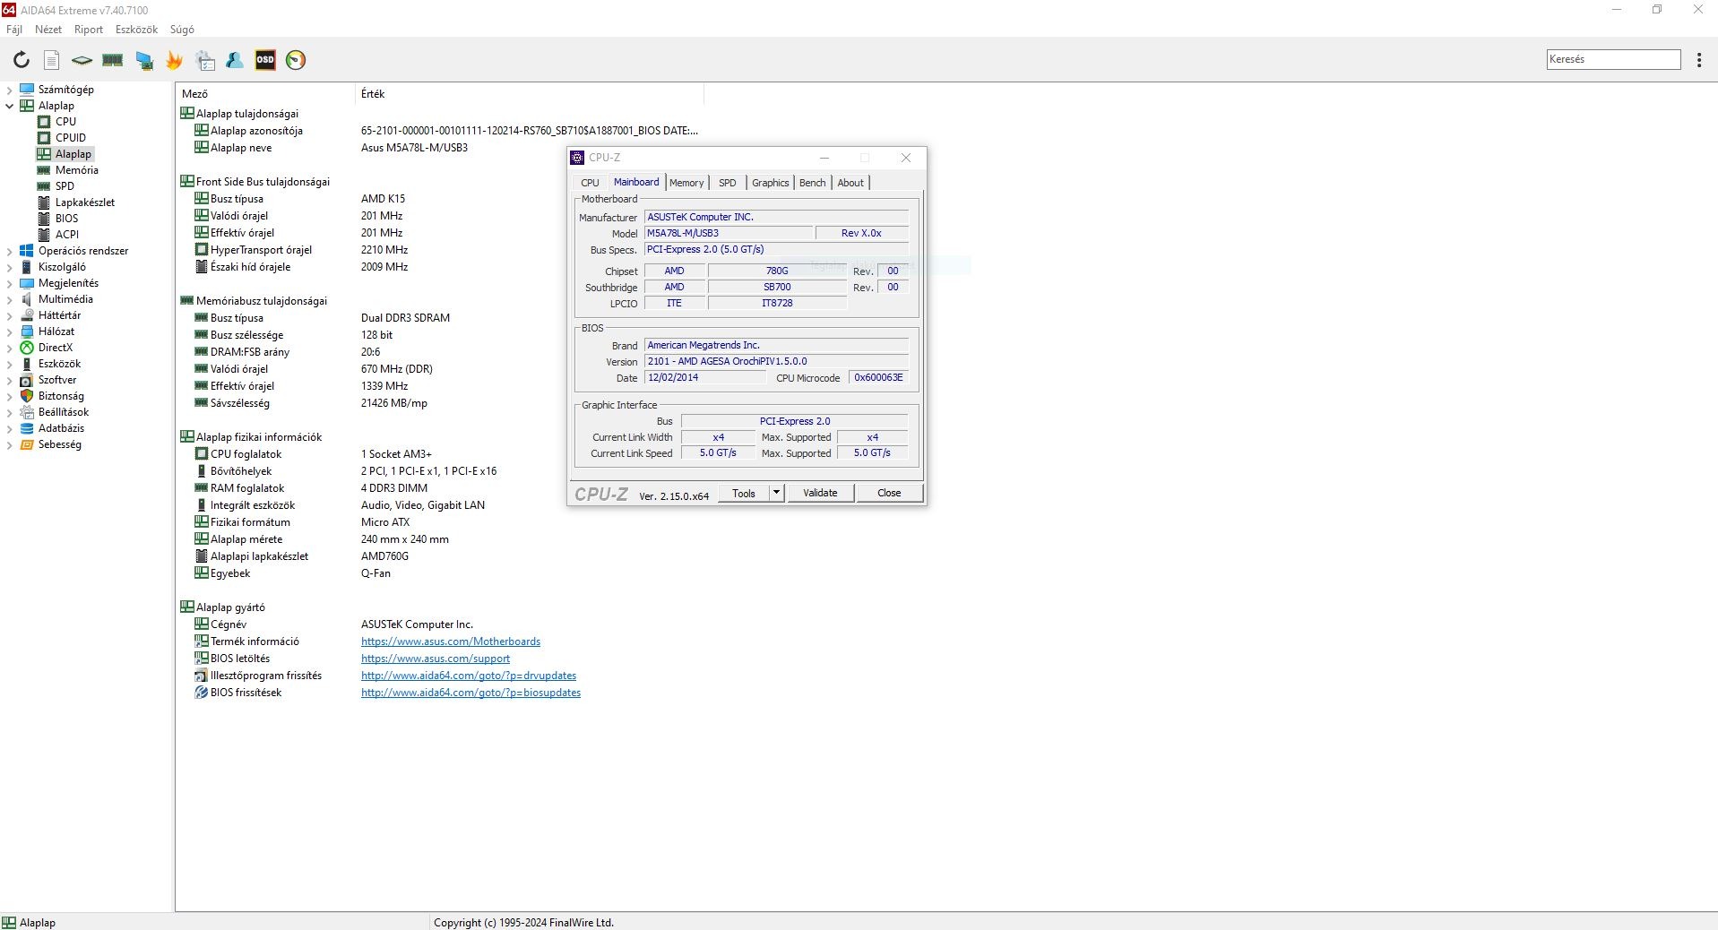Select the Alaplap neve row

(x=439, y=148)
